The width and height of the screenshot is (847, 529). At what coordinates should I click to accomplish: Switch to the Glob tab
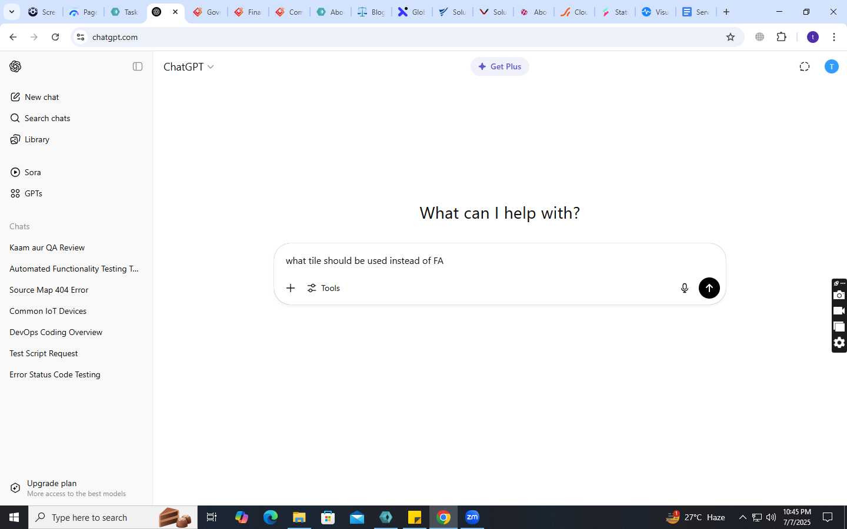[412, 12]
